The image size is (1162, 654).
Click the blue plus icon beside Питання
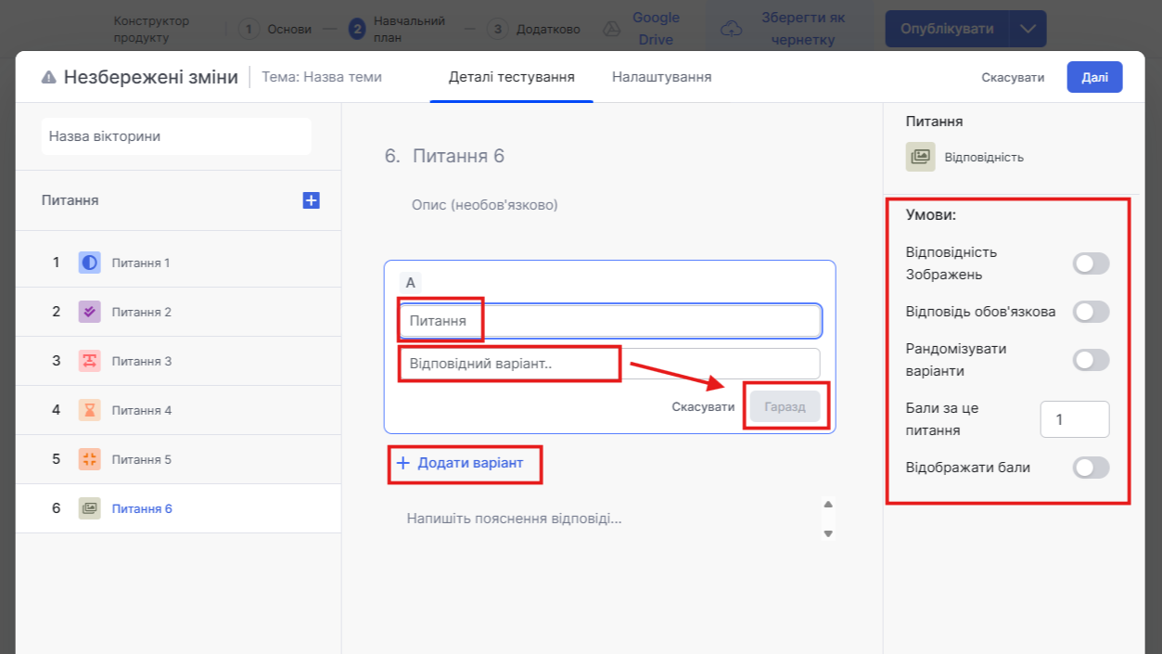(312, 200)
